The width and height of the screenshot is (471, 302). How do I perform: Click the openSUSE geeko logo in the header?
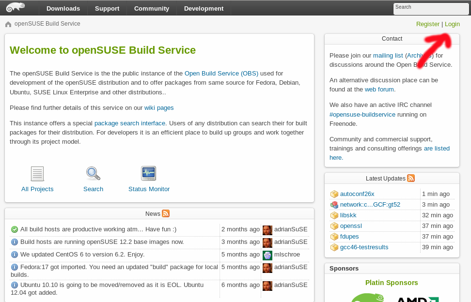click(x=15, y=7)
